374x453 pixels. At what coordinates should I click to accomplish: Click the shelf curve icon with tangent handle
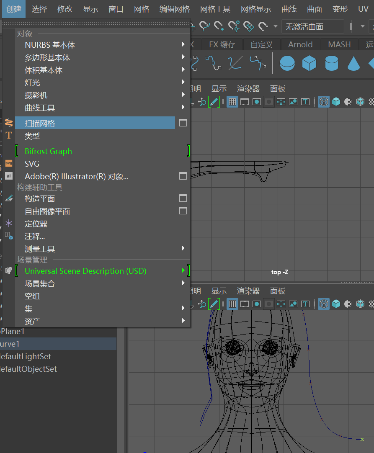258,63
